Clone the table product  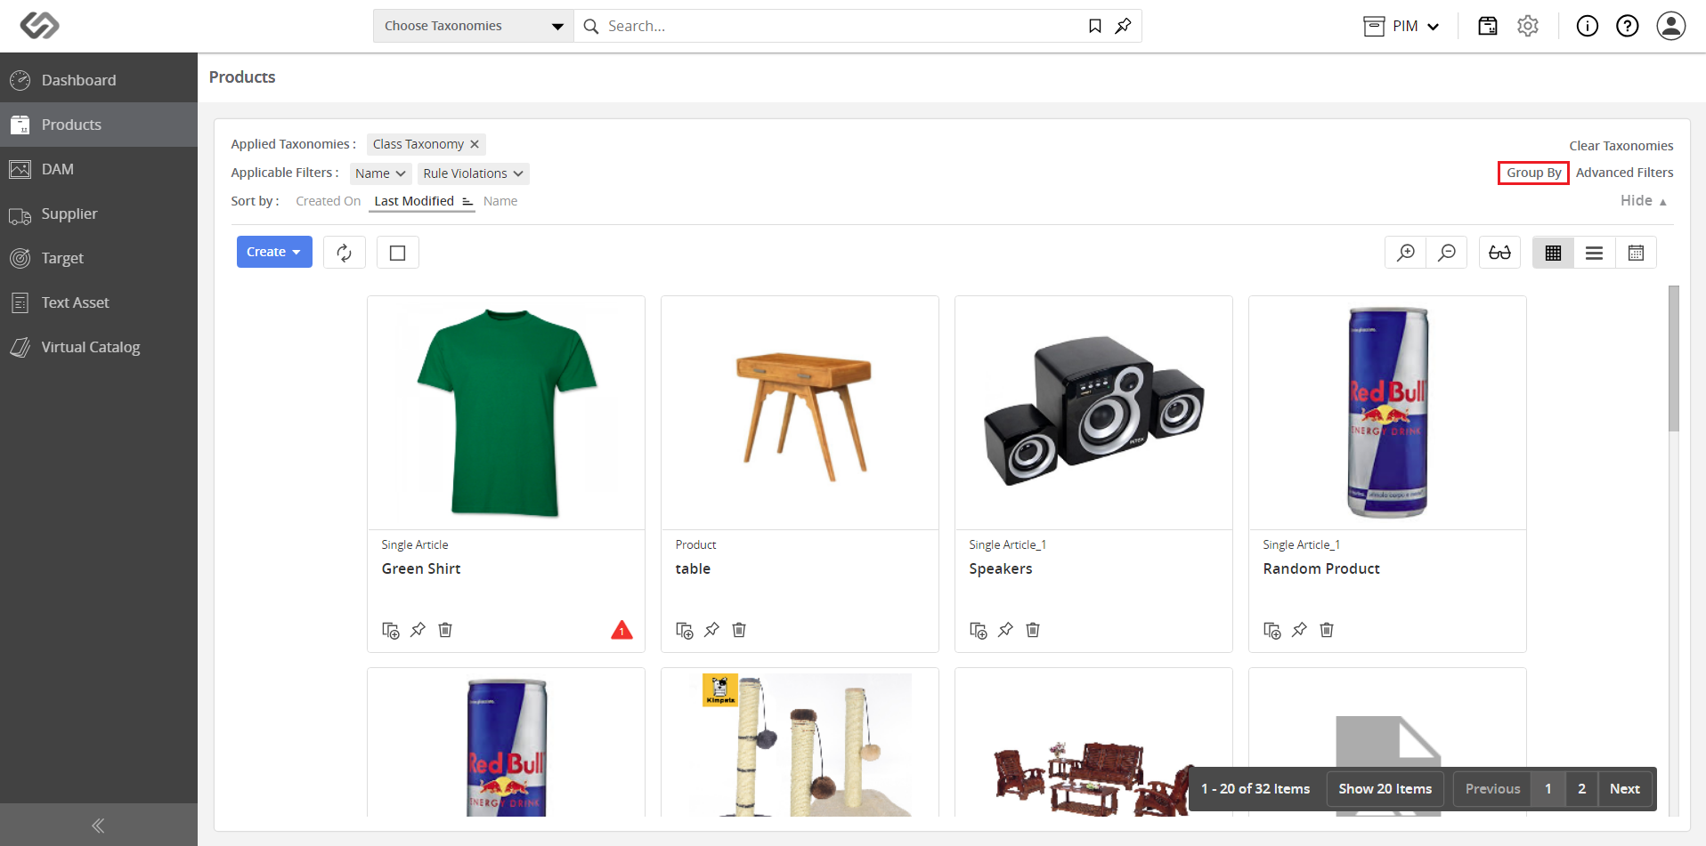[x=685, y=630]
